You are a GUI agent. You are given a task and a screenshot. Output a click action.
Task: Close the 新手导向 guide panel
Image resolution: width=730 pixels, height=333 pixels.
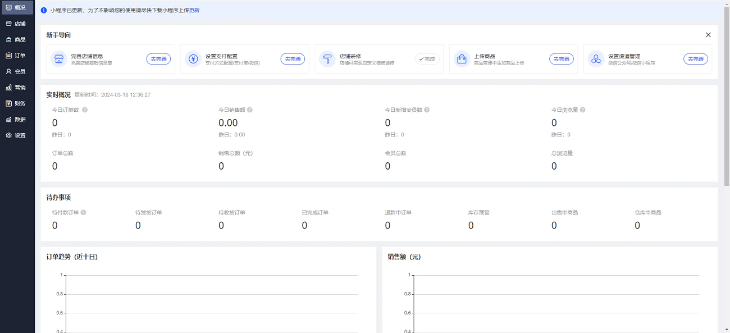(708, 34)
